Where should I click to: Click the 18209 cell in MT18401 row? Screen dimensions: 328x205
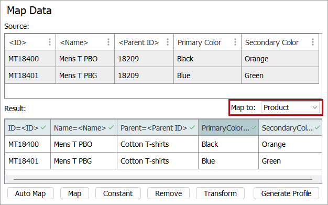[x=144, y=75]
